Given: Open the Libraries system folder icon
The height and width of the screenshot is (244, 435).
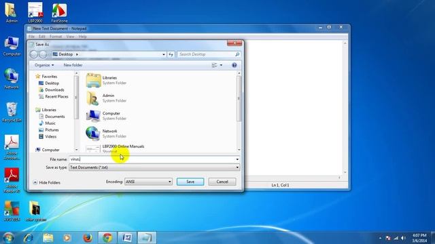Looking at the screenshot, I should (93, 80).
